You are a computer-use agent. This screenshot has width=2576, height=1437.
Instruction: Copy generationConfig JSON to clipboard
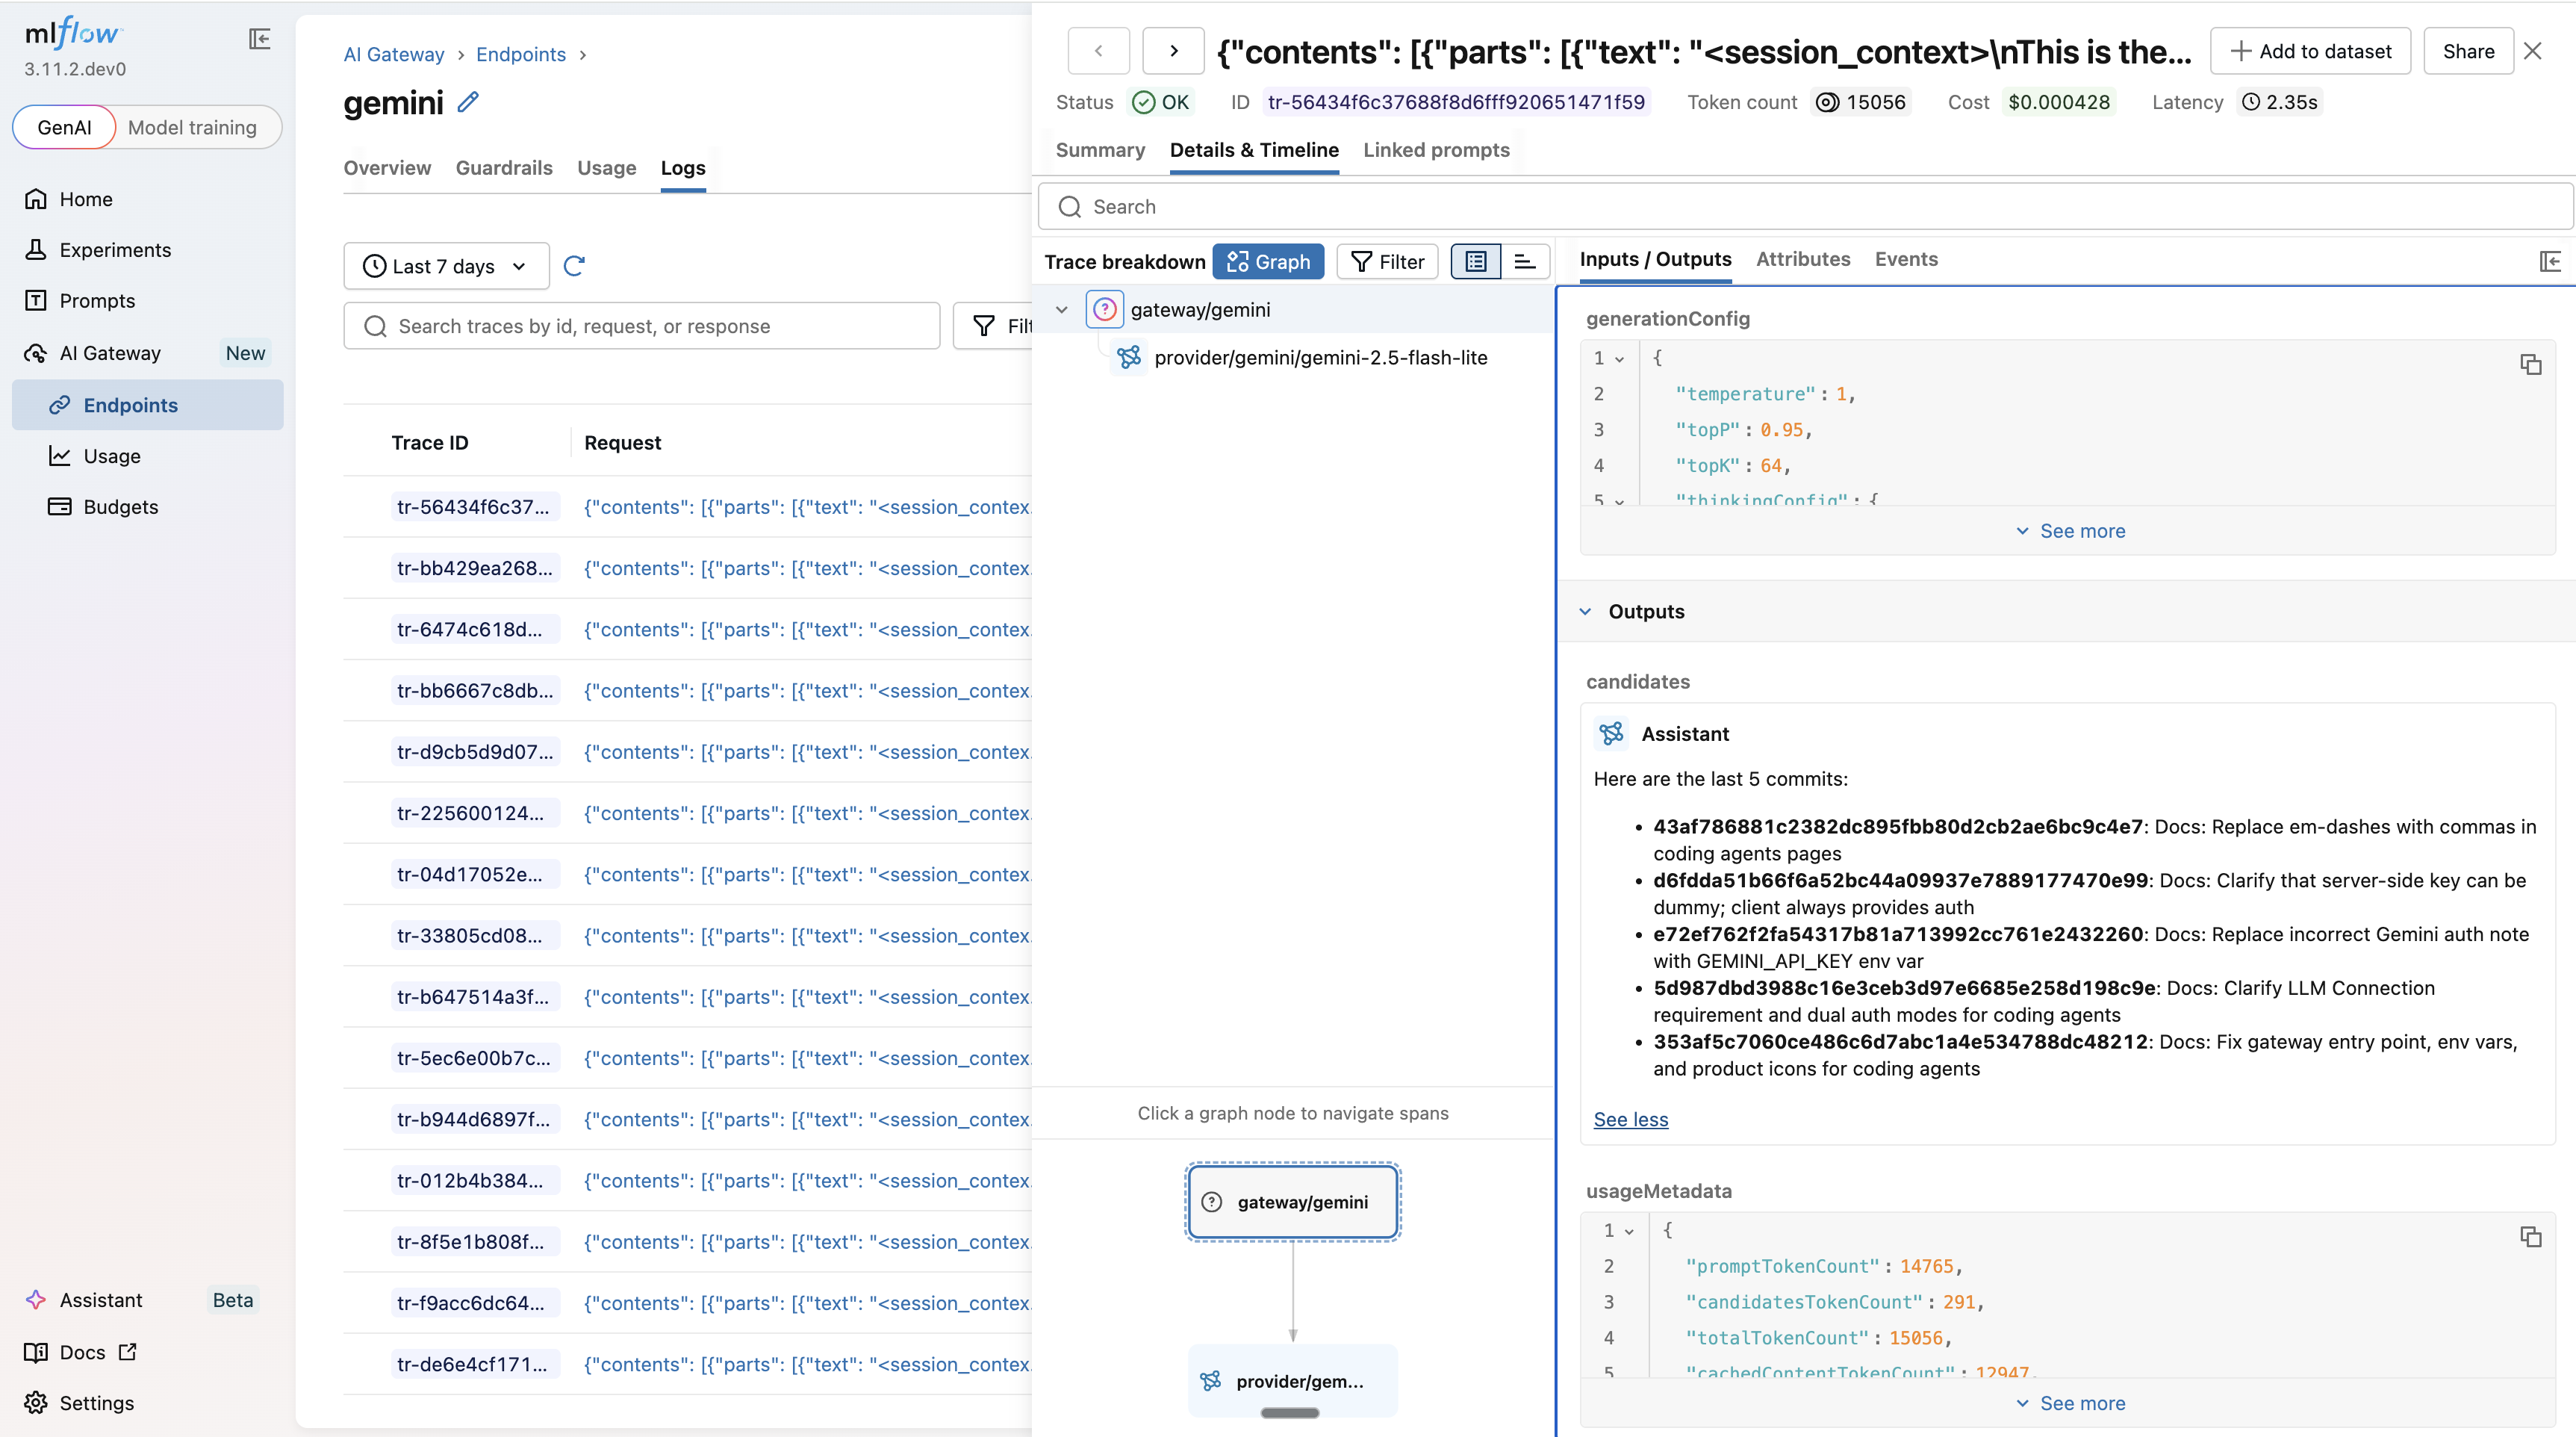[x=2530, y=365]
